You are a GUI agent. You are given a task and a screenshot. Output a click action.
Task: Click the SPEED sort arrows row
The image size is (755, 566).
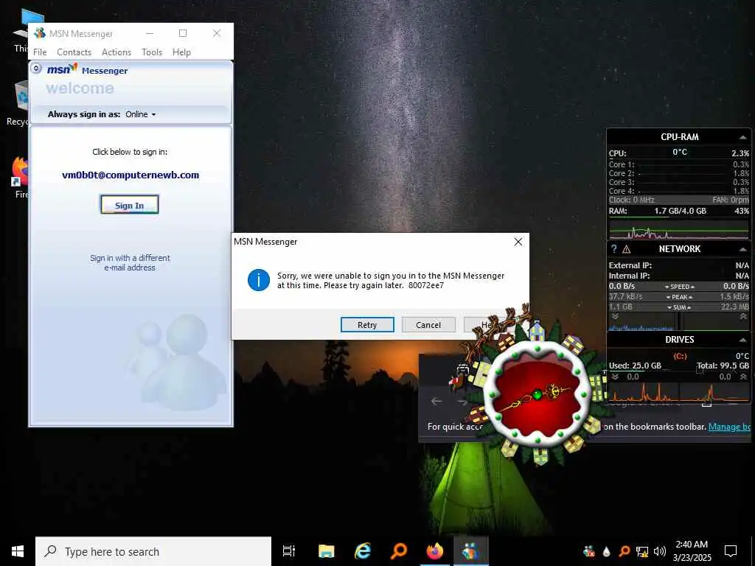tap(679, 287)
